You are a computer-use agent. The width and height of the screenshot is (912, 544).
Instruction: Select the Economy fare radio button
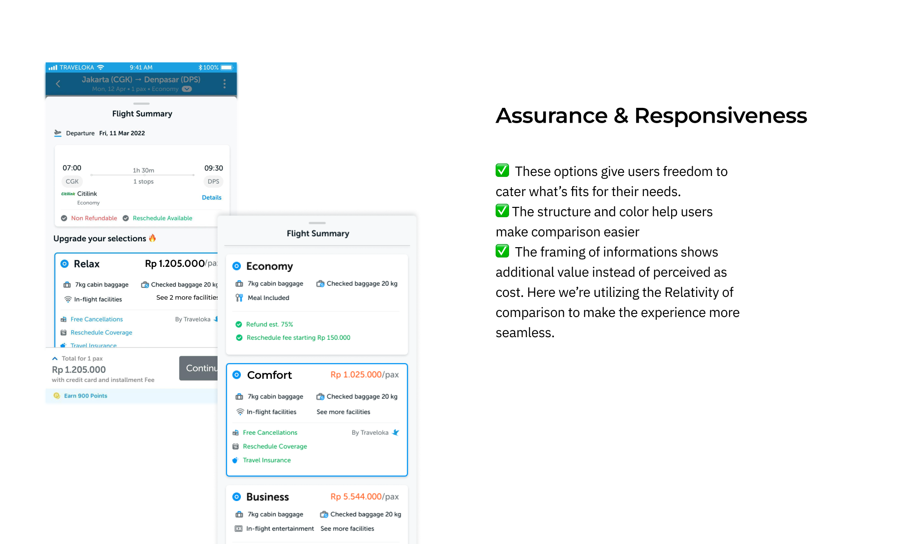[237, 266]
